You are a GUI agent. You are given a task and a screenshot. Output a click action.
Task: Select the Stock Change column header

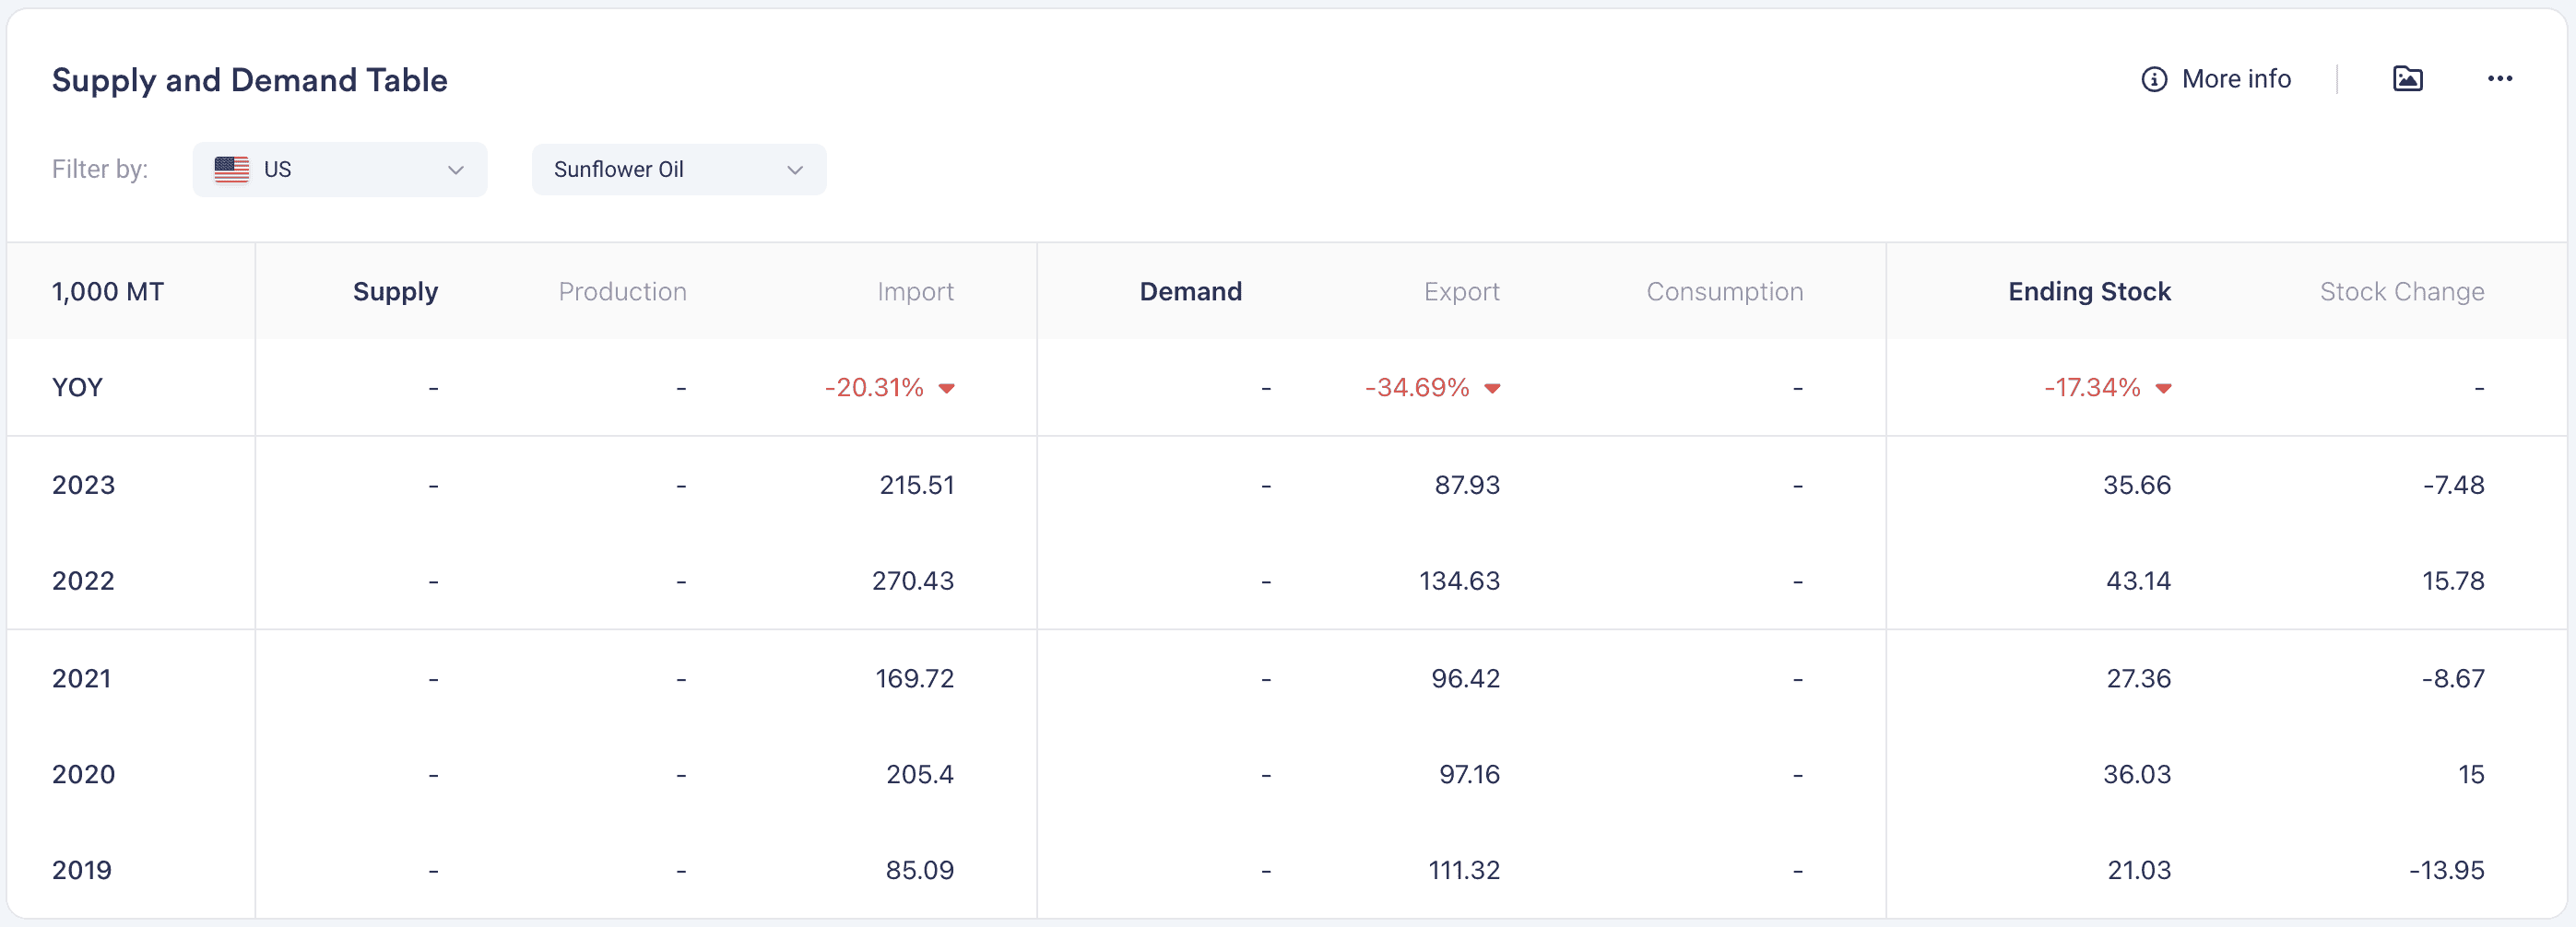(2402, 292)
